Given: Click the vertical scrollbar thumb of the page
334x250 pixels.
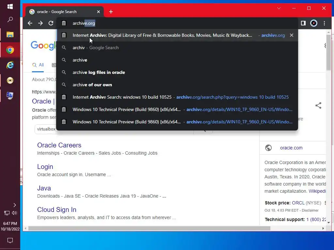Looking at the screenshot, I should click(328, 53).
